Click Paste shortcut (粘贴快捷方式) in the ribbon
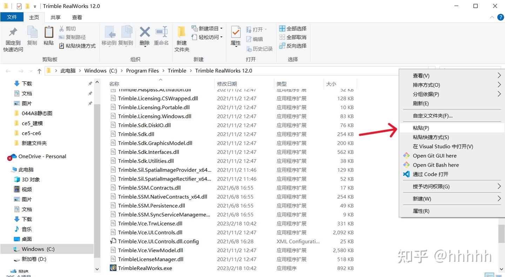Screen dimensions: 505x277 pyautogui.click(x=77, y=46)
